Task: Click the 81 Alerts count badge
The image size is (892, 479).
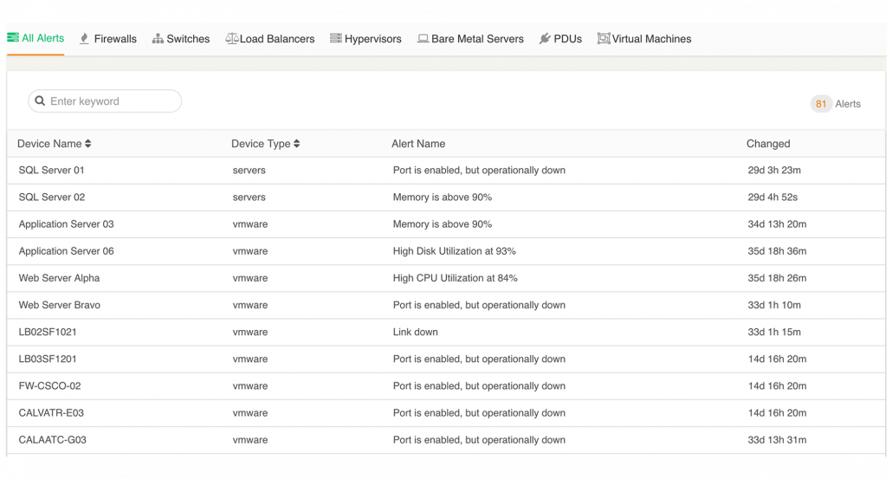Action: [821, 104]
